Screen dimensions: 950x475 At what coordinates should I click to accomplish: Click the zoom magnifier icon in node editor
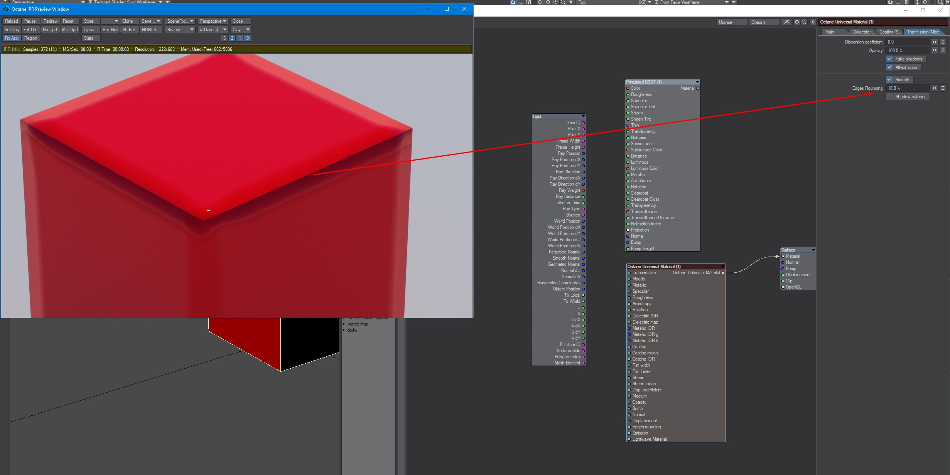pyautogui.click(x=804, y=22)
